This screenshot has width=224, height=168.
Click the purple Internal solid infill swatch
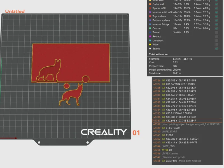150,12
